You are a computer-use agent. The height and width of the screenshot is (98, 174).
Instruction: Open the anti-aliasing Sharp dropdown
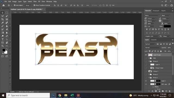coord(166,36)
